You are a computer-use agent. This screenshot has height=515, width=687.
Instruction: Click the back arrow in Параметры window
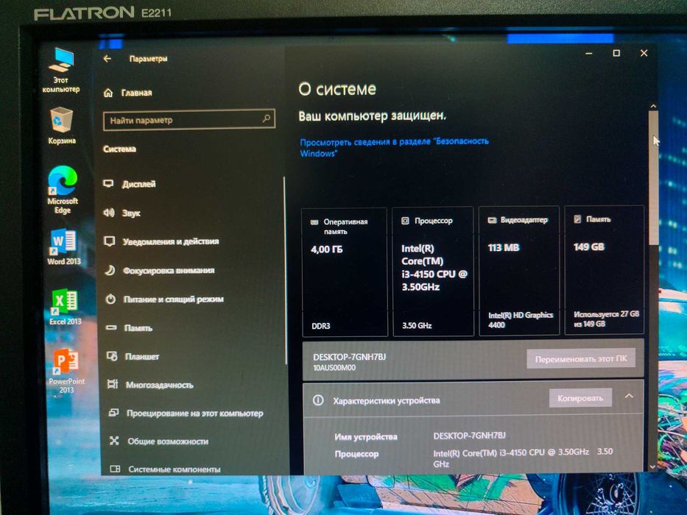click(x=108, y=59)
